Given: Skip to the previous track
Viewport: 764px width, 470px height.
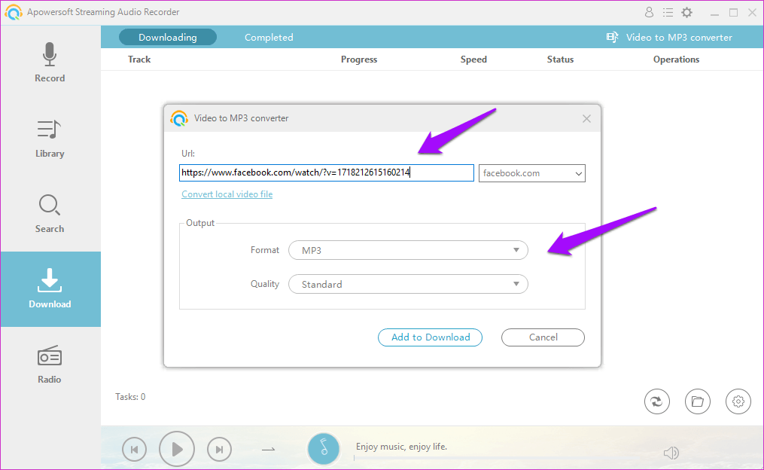Looking at the screenshot, I should [x=135, y=450].
